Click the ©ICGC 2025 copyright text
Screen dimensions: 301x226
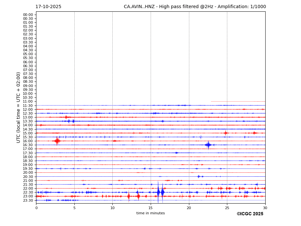(250, 214)
